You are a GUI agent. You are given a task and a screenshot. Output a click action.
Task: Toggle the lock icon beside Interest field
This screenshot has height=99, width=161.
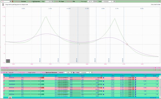click(74, 73)
